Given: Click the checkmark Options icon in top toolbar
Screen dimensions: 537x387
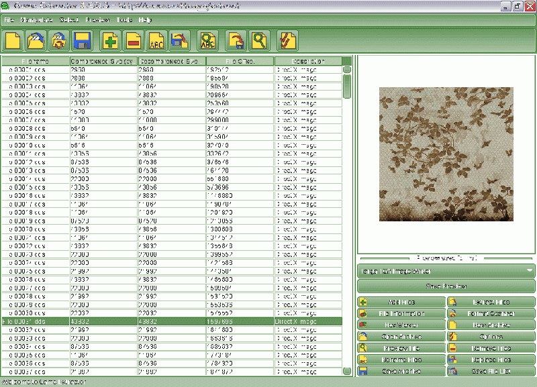Looking at the screenshot, I should 287,41.
